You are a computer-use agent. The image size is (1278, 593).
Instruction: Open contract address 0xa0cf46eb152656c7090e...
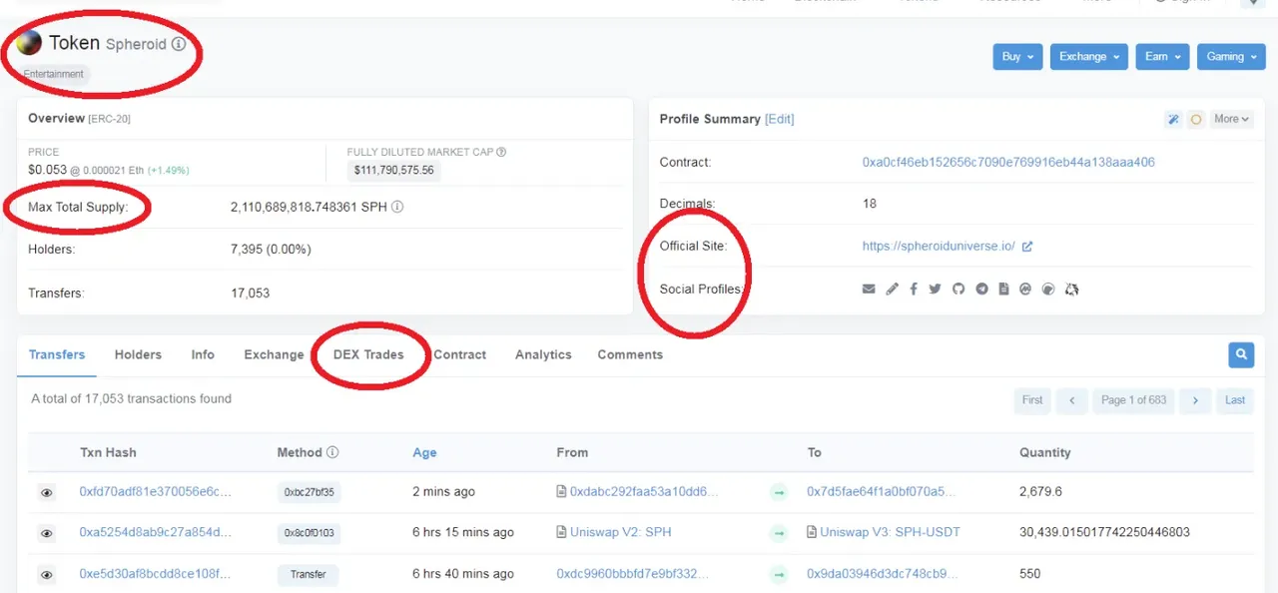(1008, 162)
